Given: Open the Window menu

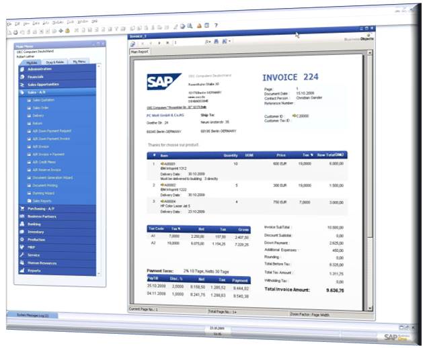Looking at the screenshot, I should [x=83, y=21].
